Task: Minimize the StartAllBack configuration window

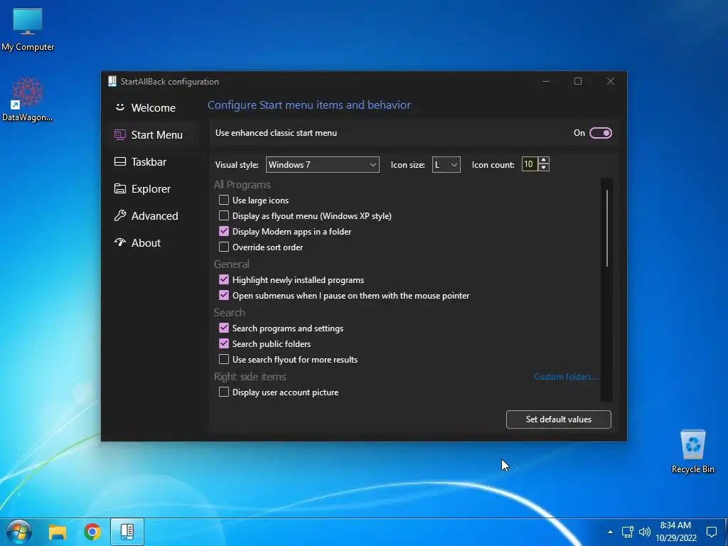Action: coord(546,81)
